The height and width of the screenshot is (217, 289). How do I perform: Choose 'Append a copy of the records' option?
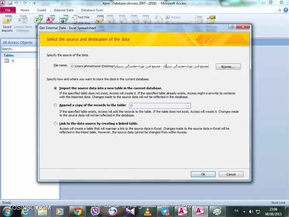coord(55,105)
